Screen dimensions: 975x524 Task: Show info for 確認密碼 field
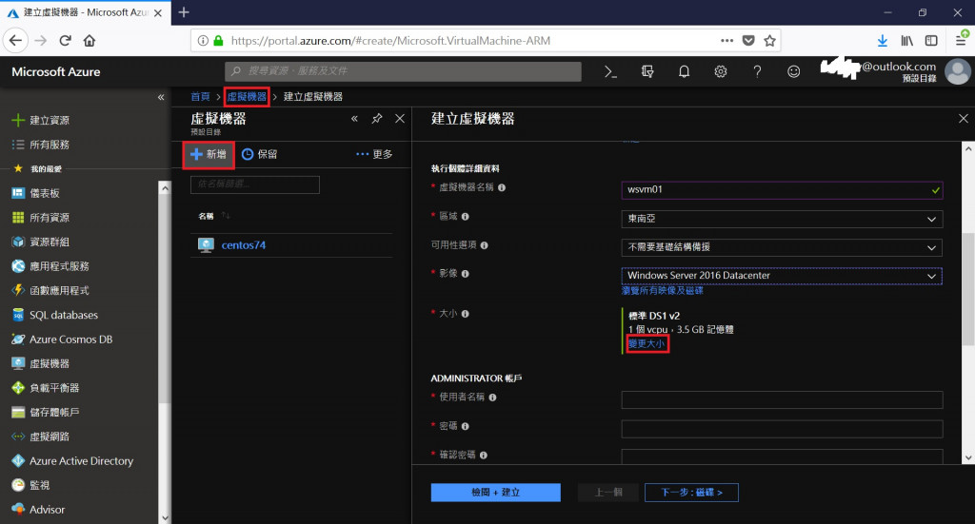[483, 456]
